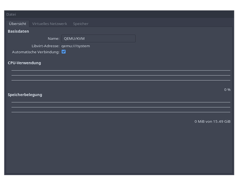Click the CPU-Verwendung section heading
The image size is (238, 179).
(x=24, y=63)
